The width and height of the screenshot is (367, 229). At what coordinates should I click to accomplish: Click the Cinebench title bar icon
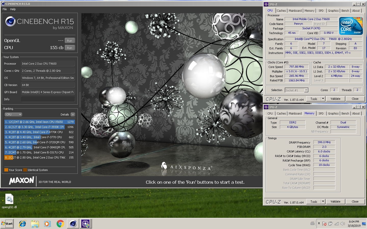[3, 4]
